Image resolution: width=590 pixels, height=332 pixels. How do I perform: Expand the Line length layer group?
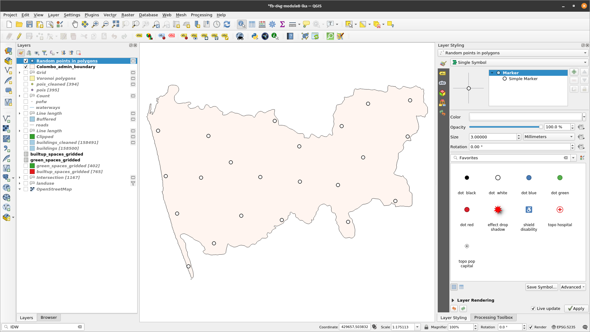19,113
